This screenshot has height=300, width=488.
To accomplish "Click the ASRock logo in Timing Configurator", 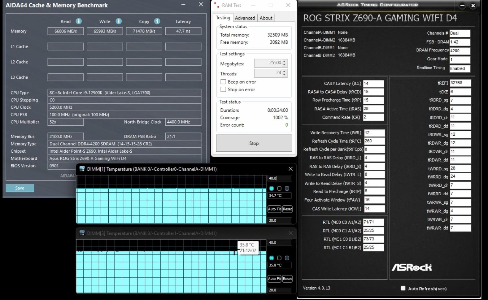I will (412, 267).
